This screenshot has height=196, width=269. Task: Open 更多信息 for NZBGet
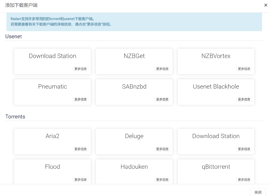click(x=162, y=69)
